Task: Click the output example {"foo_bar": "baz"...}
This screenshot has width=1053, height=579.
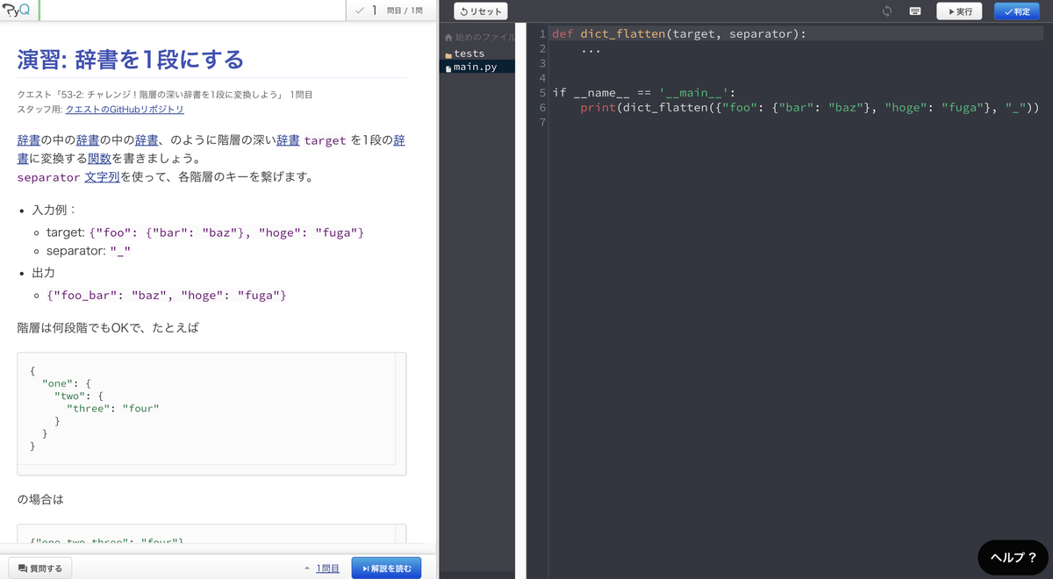Action: coord(167,296)
